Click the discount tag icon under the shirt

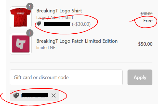39,24
